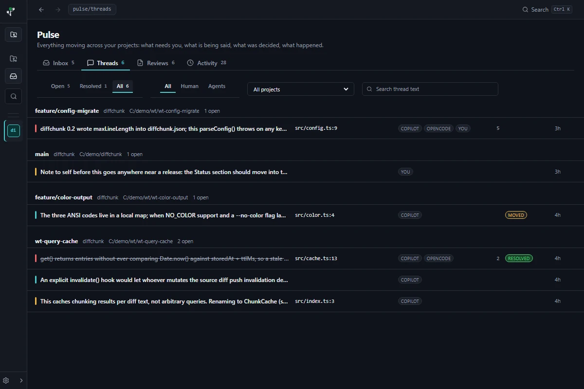The image size is (584, 389).
Task: Open the feature/config-migrate branch header
Action: pos(67,111)
